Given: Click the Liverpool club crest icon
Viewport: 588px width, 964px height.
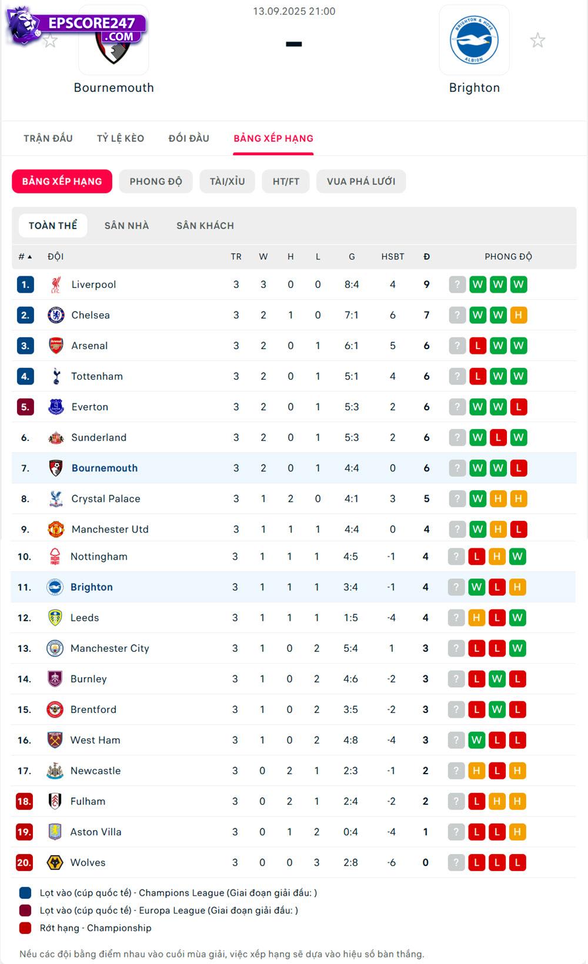Looking at the screenshot, I should click(x=56, y=284).
